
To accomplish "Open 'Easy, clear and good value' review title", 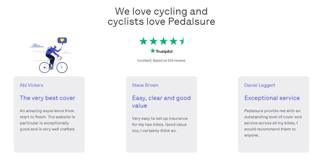I will click(x=161, y=102).
